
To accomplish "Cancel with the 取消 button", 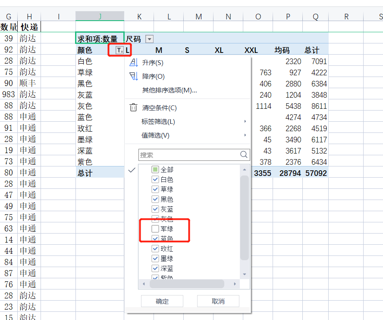I will [218, 301].
